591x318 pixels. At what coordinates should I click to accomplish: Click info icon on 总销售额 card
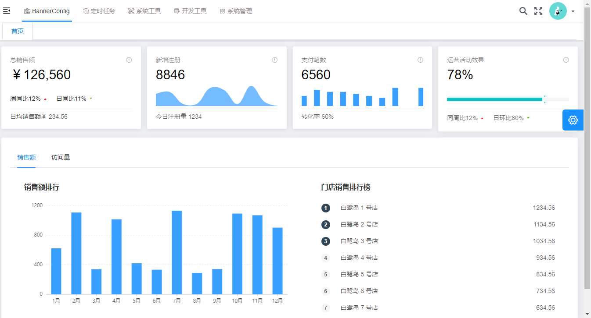(x=129, y=60)
